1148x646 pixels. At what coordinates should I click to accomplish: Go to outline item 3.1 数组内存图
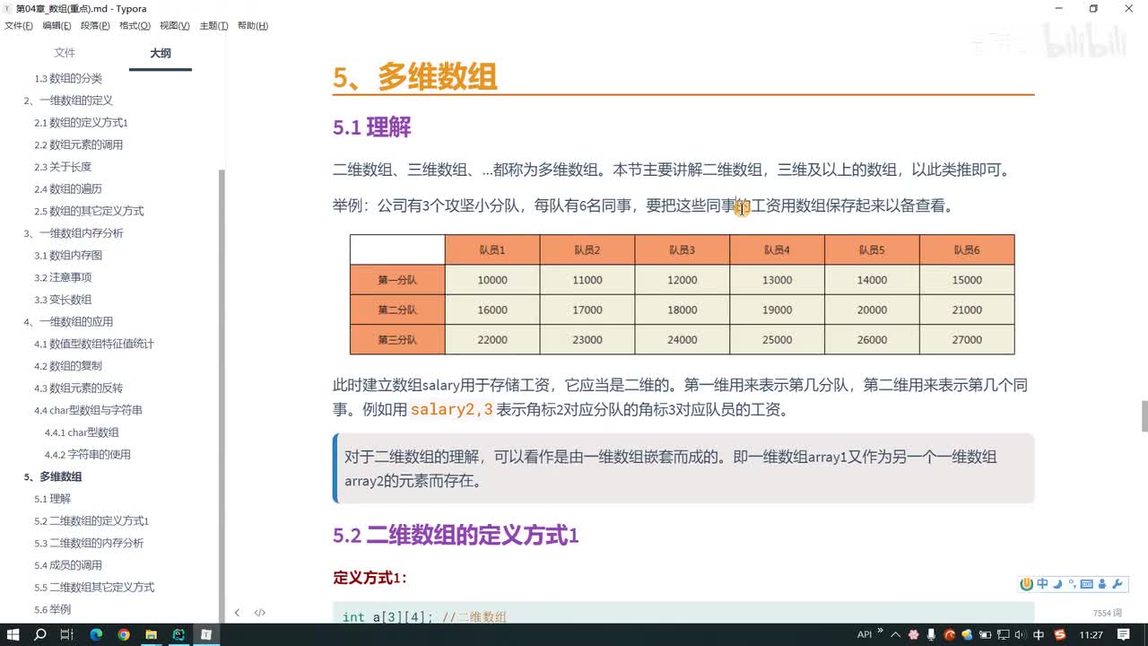[68, 255]
